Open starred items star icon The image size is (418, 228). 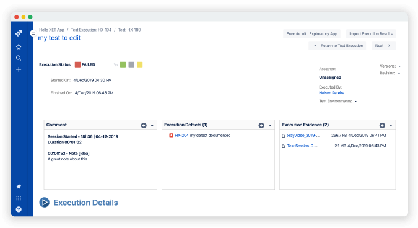coord(19,47)
